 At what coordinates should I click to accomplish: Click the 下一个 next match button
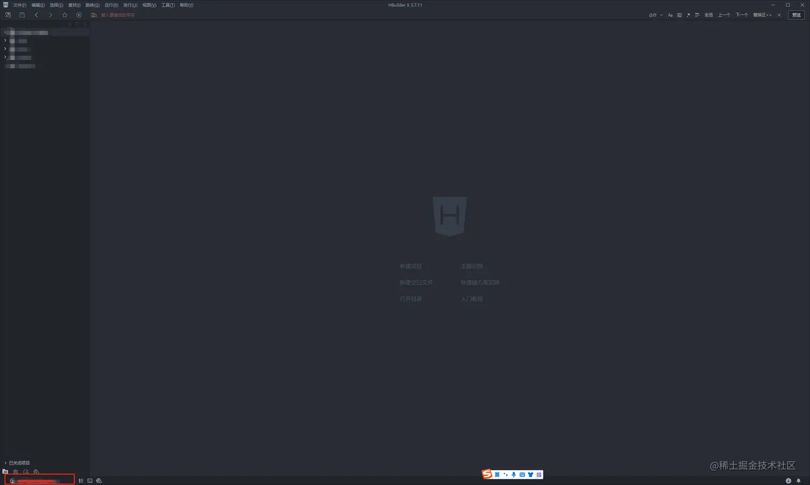[741, 15]
